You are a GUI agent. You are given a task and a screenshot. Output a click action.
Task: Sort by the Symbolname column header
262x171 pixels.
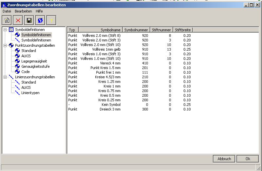(x=101, y=30)
